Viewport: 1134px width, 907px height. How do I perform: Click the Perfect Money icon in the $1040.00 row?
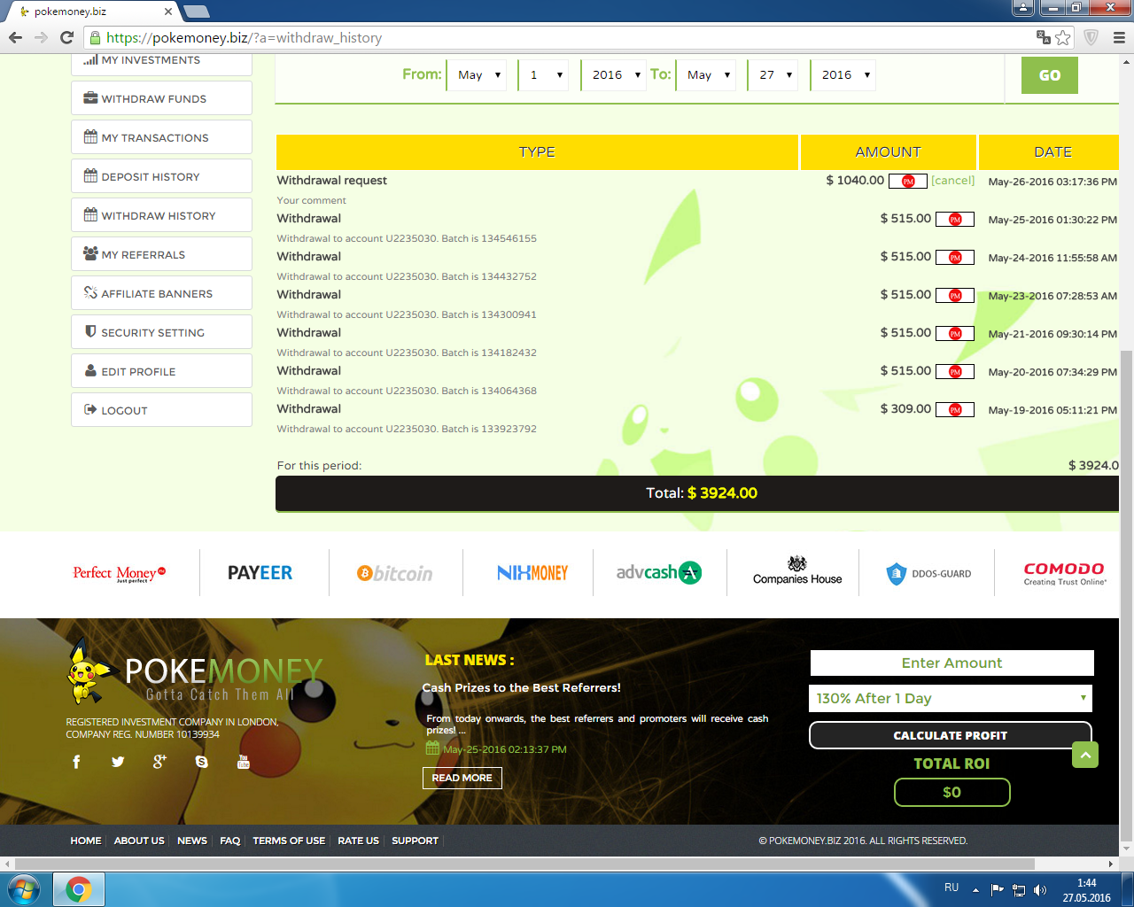coord(908,181)
